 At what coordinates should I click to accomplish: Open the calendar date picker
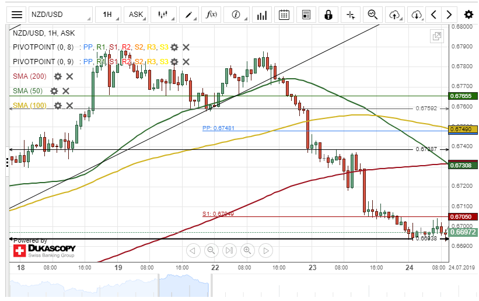tap(284, 15)
